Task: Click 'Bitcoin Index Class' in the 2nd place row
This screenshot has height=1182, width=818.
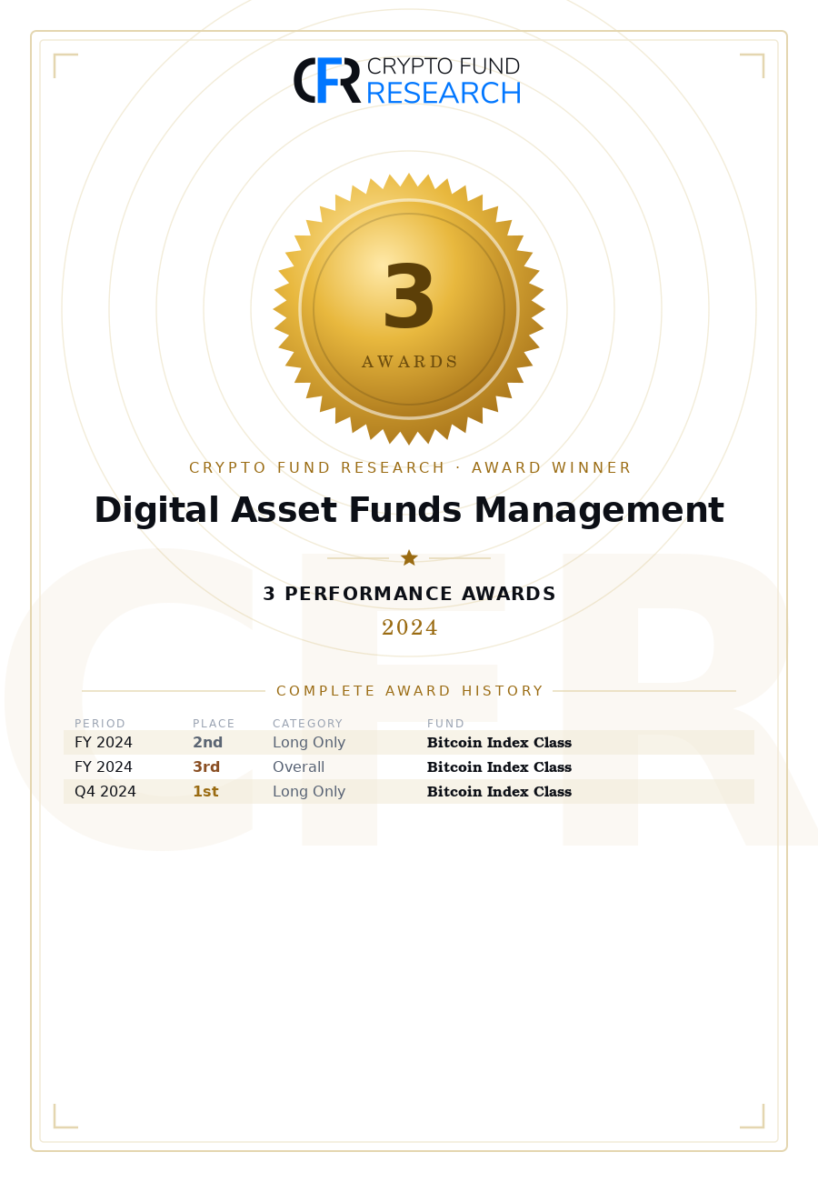Action: point(499,743)
